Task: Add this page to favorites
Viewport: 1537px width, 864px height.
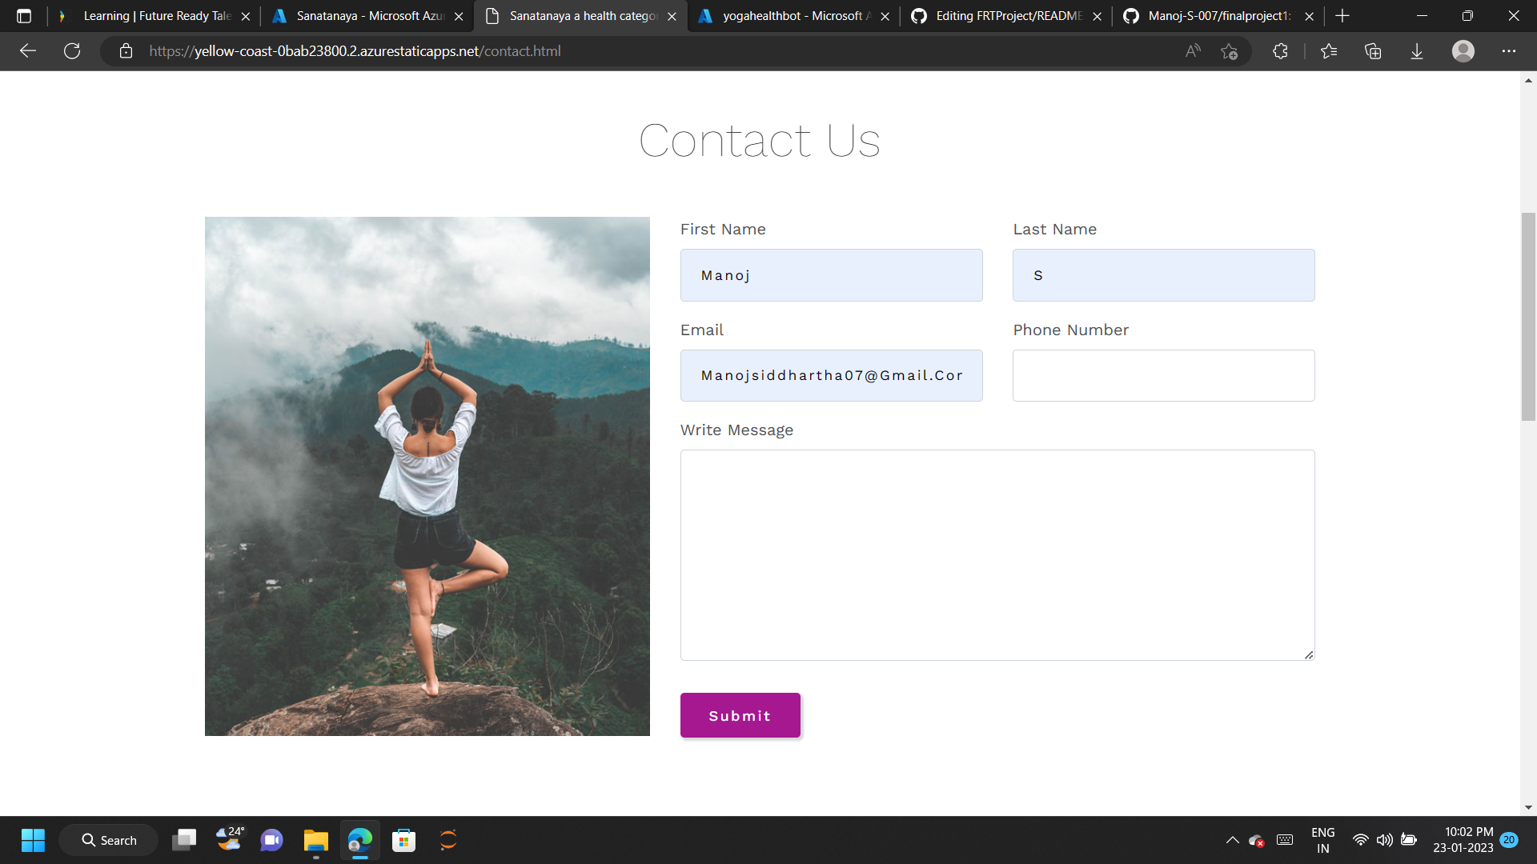Action: click(x=1230, y=51)
